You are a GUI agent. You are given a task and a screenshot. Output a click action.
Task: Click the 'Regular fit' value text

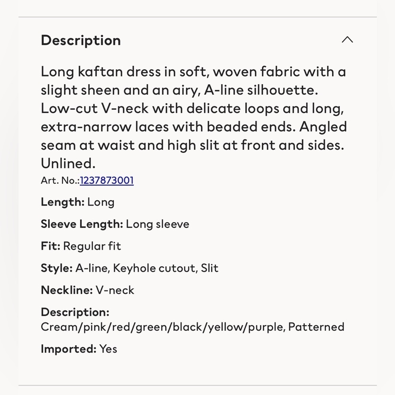tap(92, 246)
